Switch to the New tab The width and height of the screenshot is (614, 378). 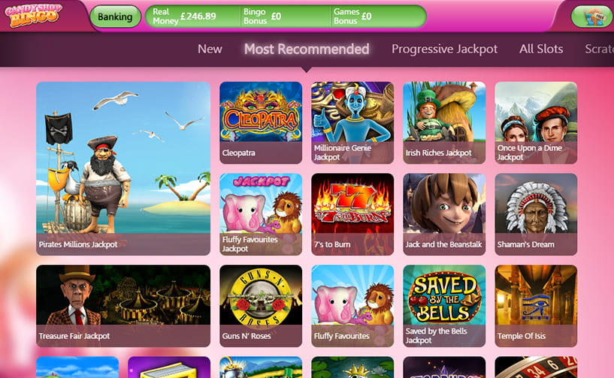(x=210, y=49)
